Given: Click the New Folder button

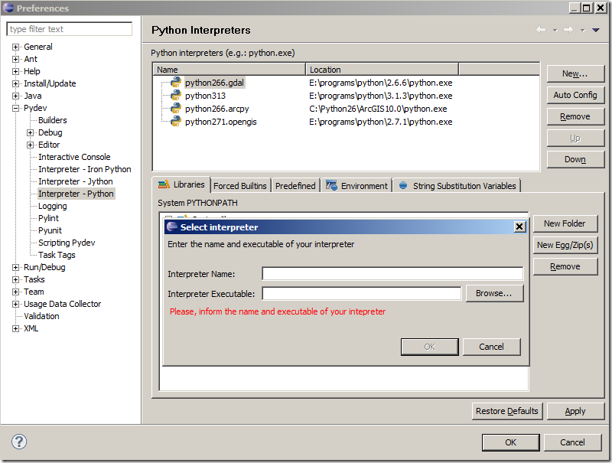Looking at the screenshot, I should (x=565, y=223).
